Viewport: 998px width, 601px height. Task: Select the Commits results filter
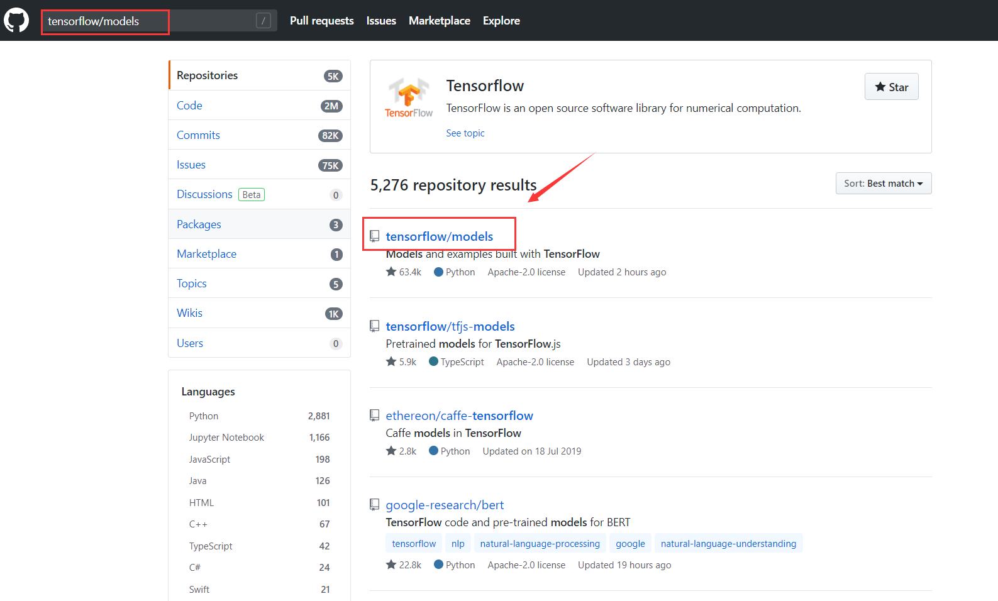(x=259, y=135)
